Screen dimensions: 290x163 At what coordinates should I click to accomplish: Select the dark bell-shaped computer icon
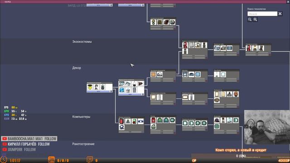point(217,120)
